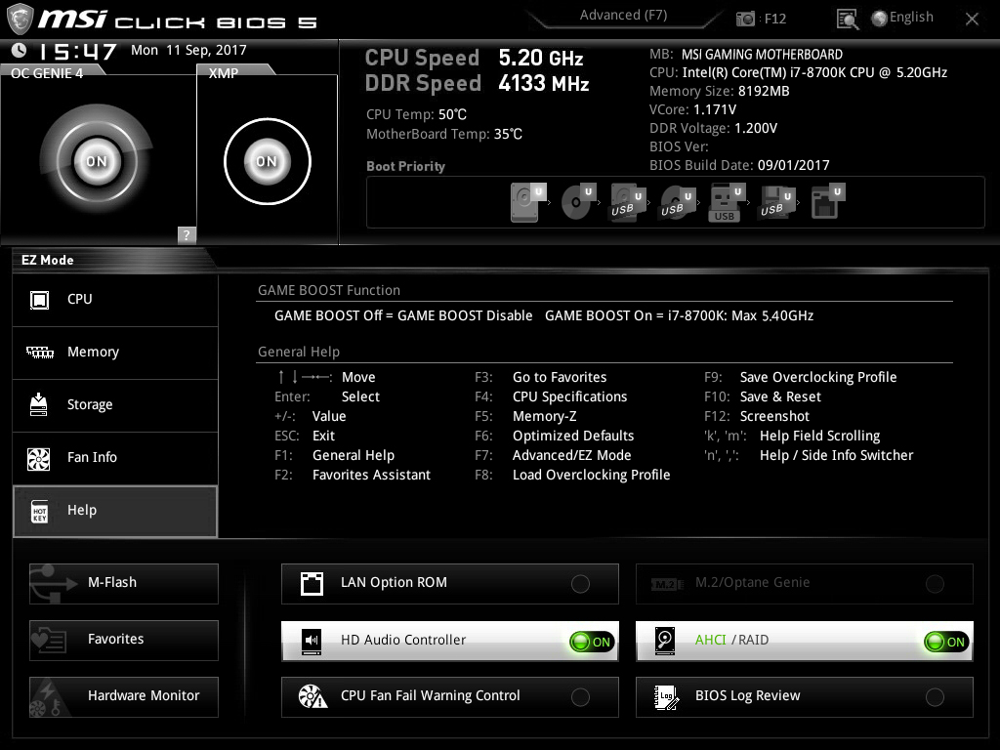Click 'Load Overclocking Profile' help entry

tap(591, 476)
